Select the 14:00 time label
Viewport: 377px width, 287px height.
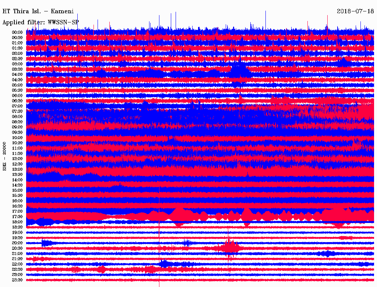point(17,180)
